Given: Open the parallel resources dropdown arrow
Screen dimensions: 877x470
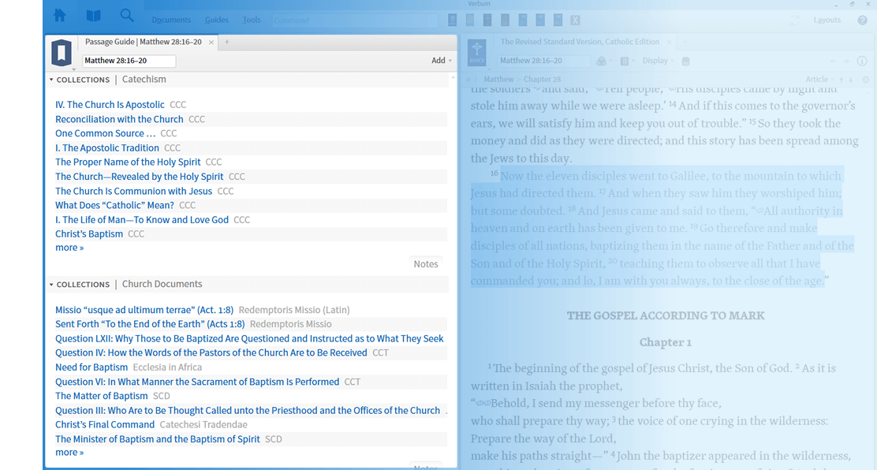Looking at the screenshot, I should click(634, 61).
